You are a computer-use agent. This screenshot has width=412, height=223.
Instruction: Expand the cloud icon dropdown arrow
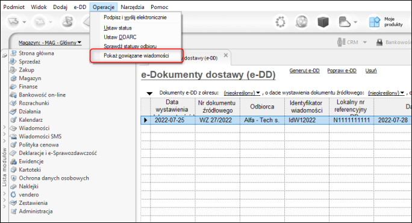[x=355, y=22]
